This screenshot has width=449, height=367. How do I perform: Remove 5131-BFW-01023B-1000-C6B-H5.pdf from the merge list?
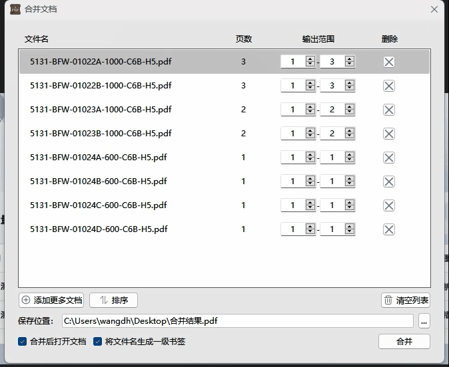pyautogui.click(x=389, y=134)
